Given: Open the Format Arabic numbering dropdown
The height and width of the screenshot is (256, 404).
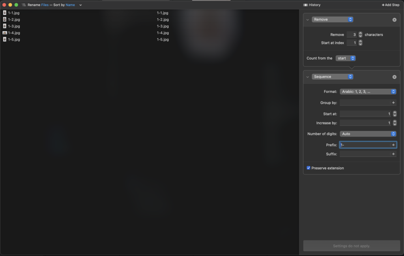Looking at the screenshot, I should [x=368, y=92].
